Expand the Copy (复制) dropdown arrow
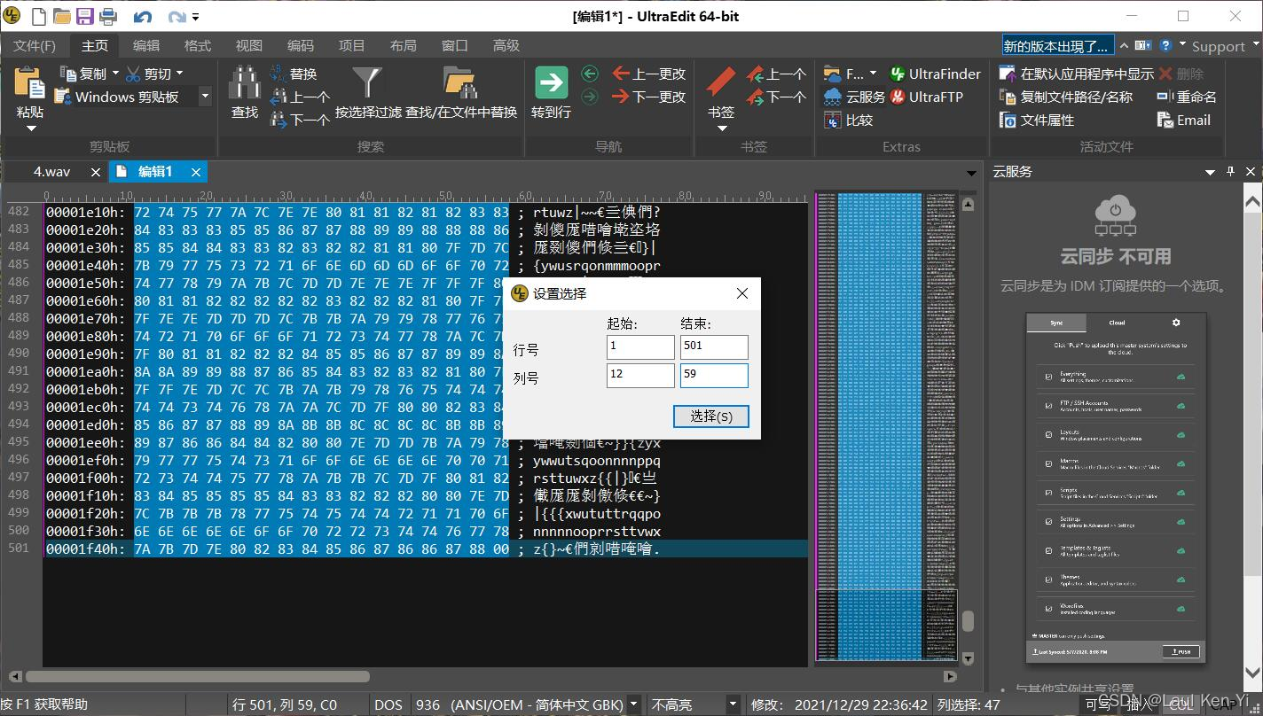This screenshot has height=716, width=1263. (114, 74)
